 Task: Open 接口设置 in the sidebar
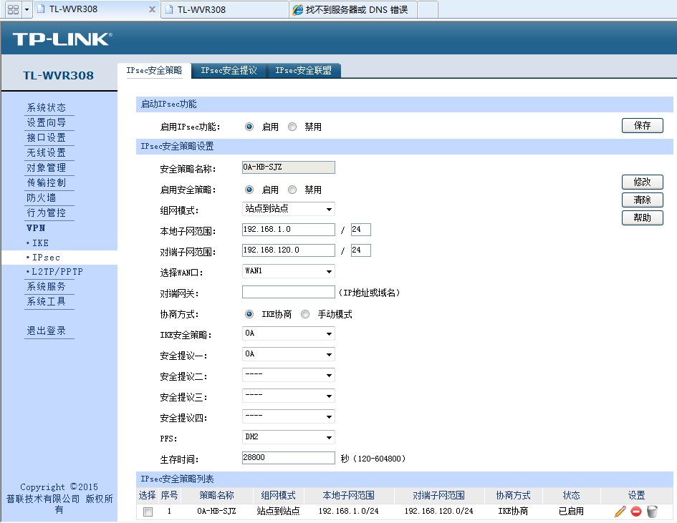pyautogui.click(x=46, y=137)
